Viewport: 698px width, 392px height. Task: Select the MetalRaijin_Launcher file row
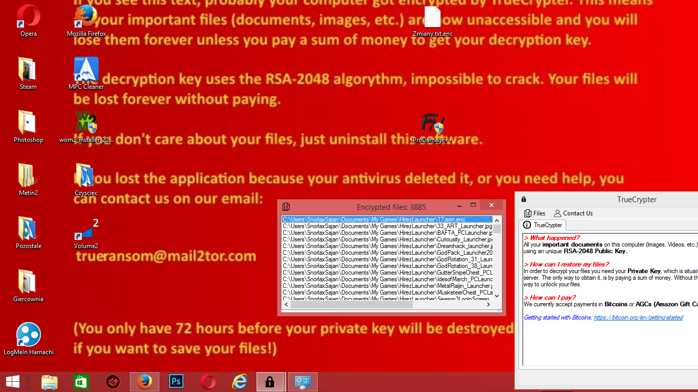(x=387, y=286)
